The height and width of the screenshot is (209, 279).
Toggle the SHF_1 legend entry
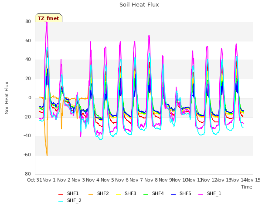coord(210,193)
